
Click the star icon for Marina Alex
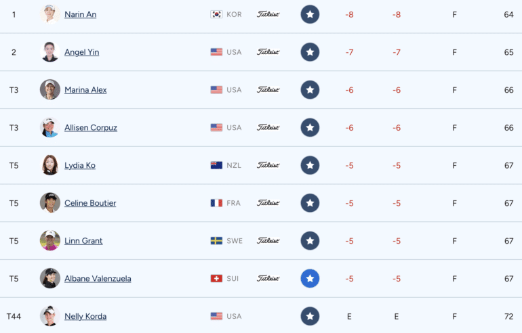pos(310,90)
